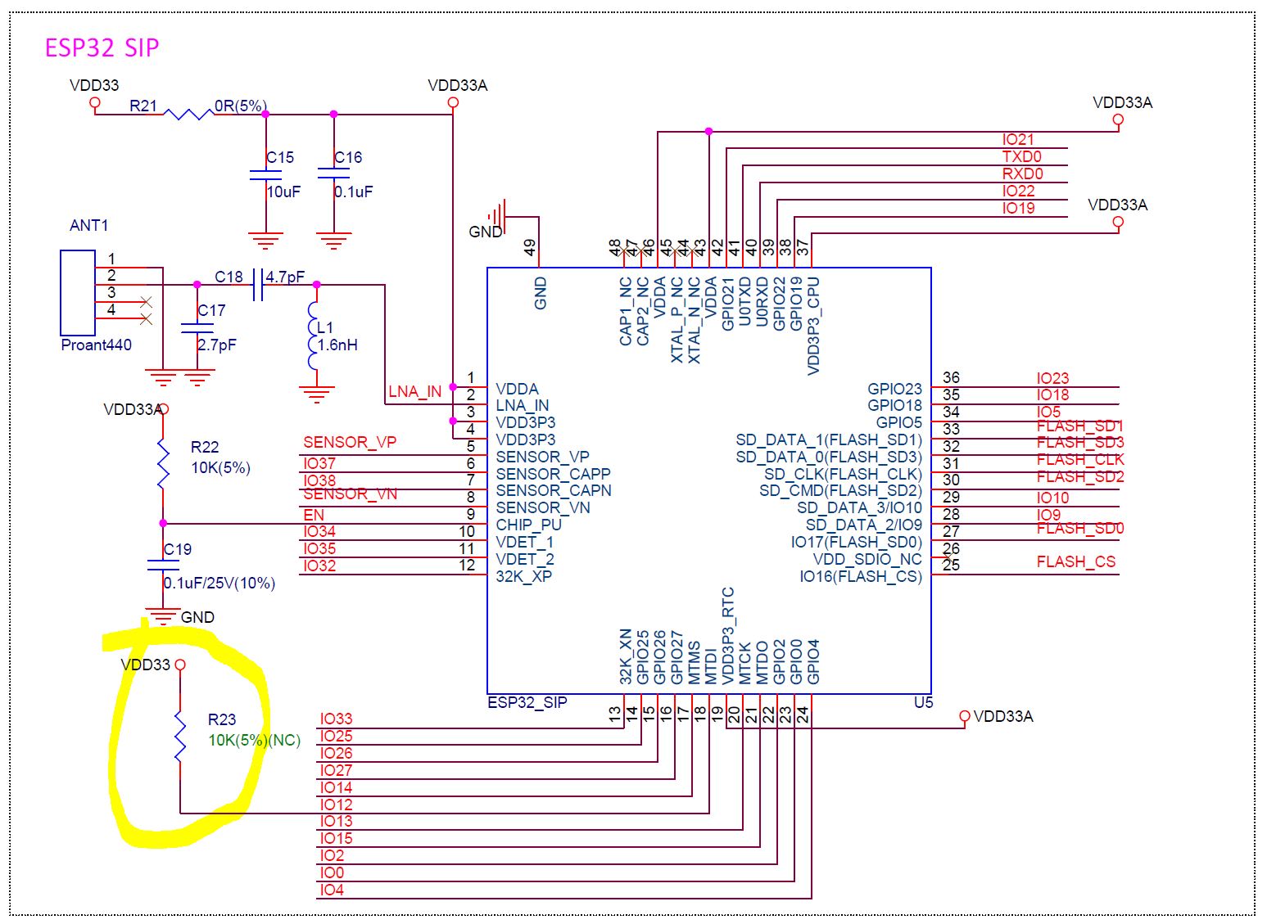Select the C18 designator label
The image size is (1267, 924).
229,277
